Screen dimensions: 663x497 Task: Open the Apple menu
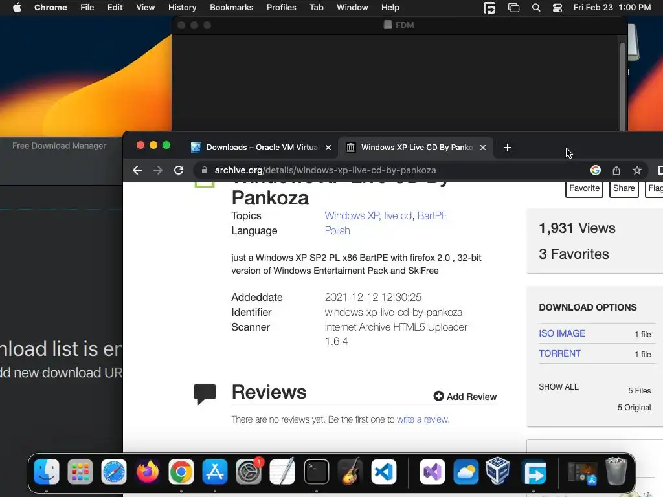pos(17,8)
